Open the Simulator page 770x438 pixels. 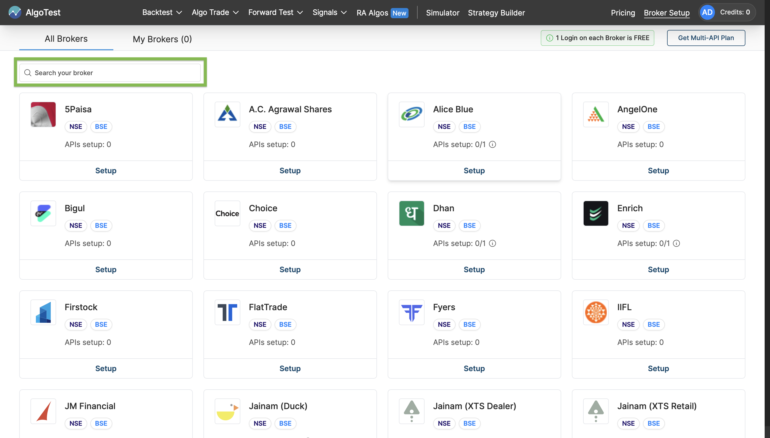[x=442, y=13]
